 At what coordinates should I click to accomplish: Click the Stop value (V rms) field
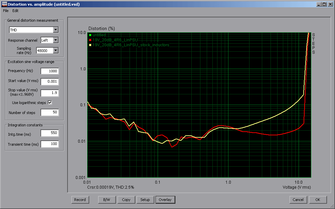coord(49,93)
